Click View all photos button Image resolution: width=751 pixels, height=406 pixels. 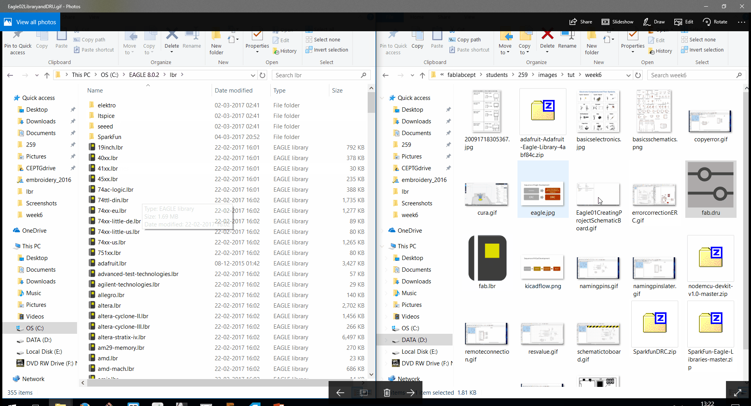point(30,22)
